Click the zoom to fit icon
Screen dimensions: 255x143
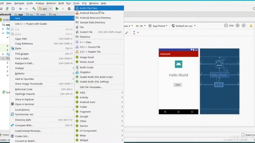pos(243,25)
